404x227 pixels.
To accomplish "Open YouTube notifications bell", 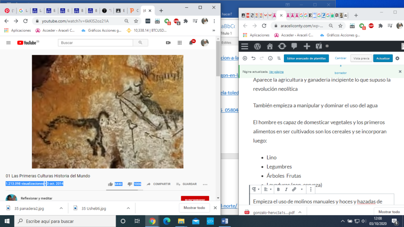I will [x=191, y=43].
